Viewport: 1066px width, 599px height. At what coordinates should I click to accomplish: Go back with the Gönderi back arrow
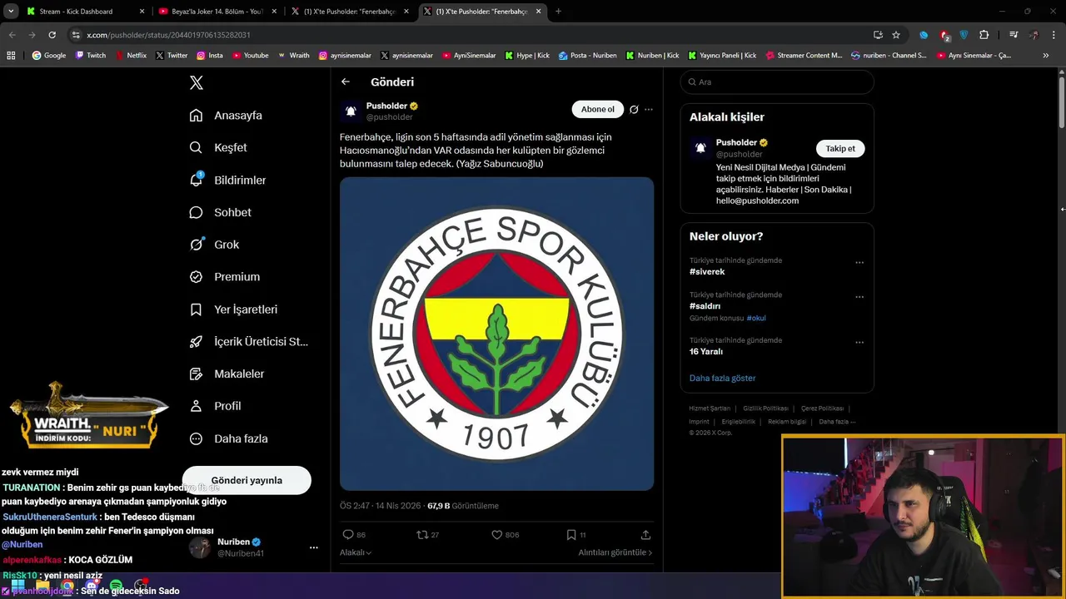click(346, 82)
